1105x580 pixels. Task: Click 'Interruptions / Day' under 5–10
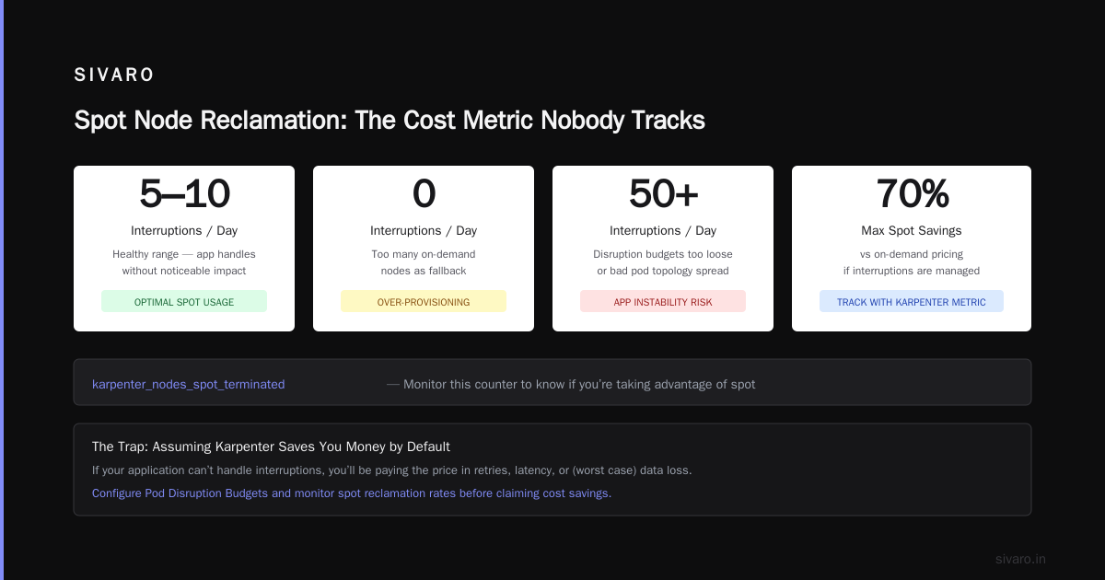pyautogui.click(x=184, y=231)
